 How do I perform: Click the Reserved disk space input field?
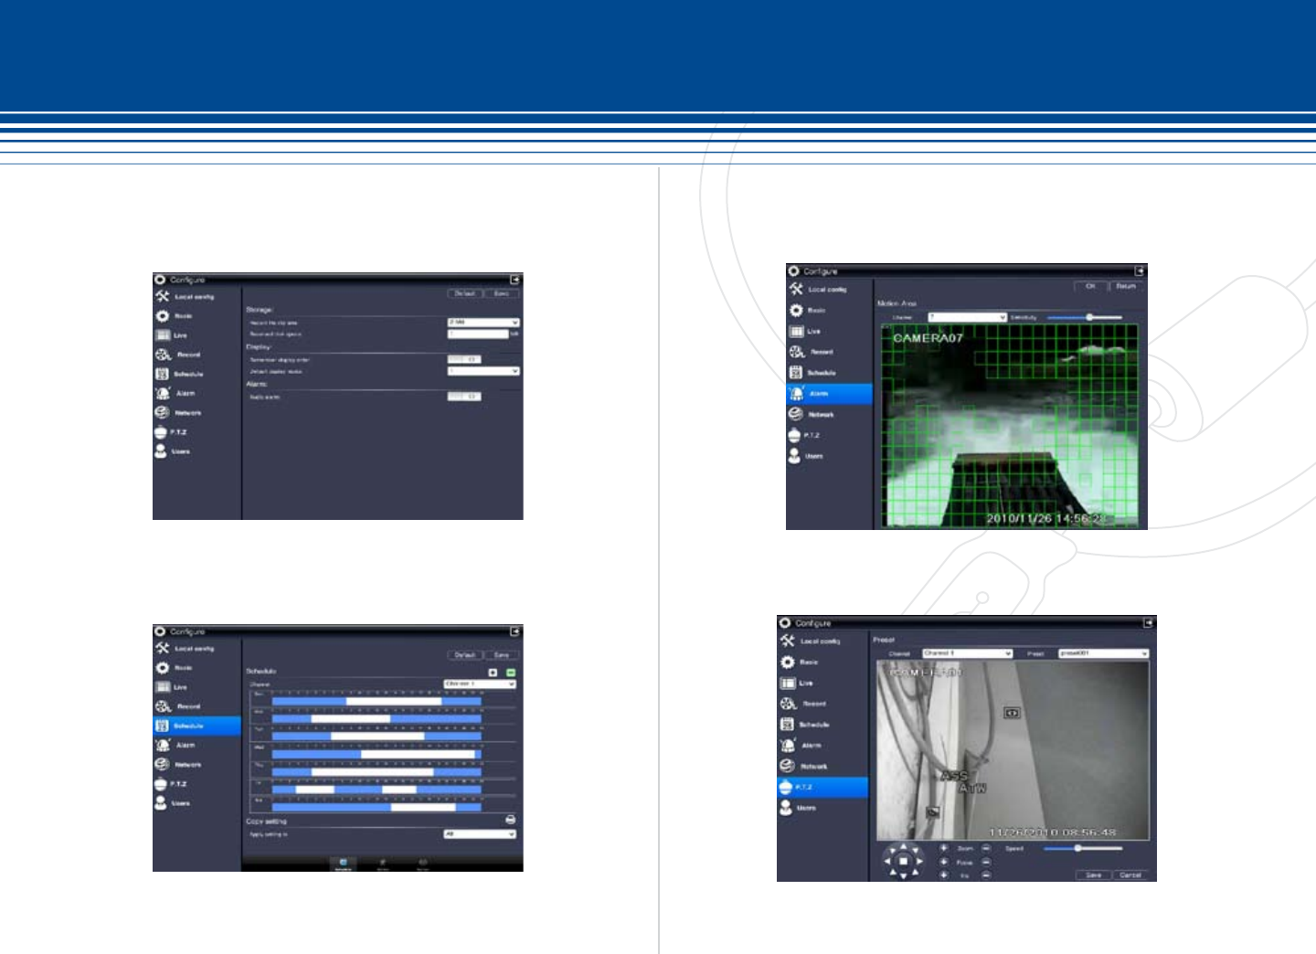coord(477,334)
